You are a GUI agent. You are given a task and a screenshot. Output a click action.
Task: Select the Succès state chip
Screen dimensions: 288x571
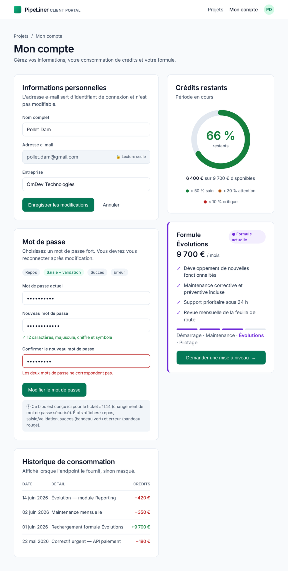pos(97,272)
